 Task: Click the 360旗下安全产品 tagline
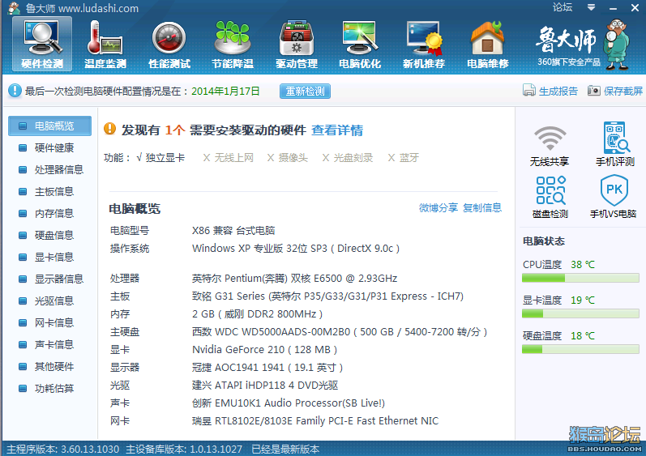(568, 62)
